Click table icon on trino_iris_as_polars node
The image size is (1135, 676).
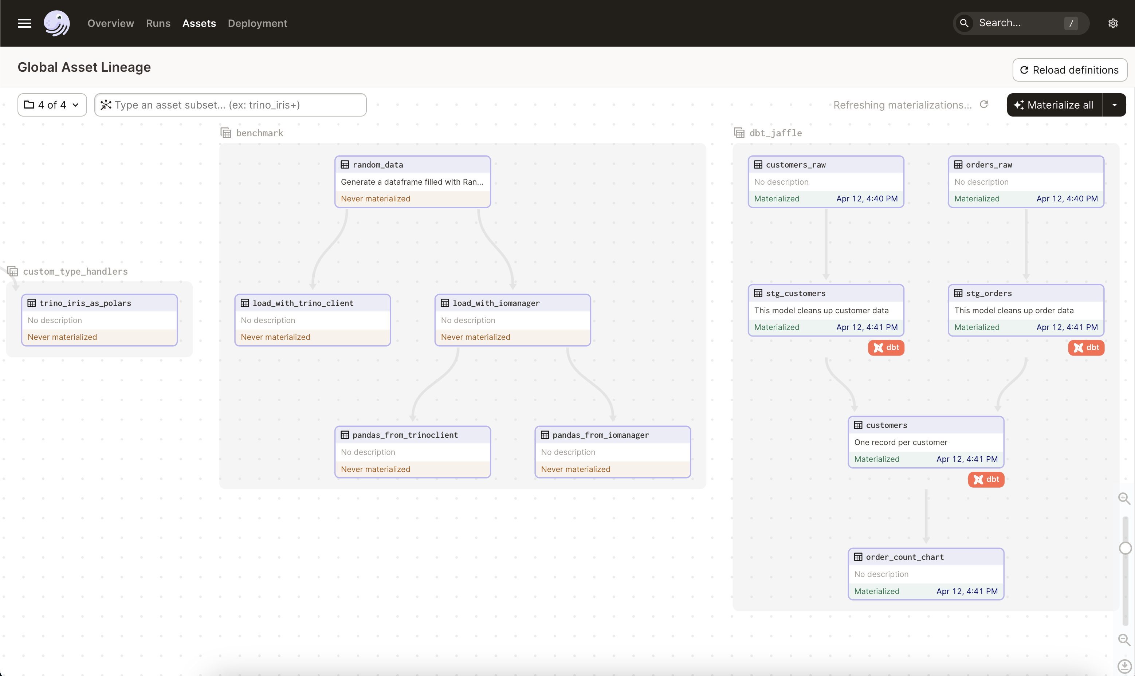32,303
